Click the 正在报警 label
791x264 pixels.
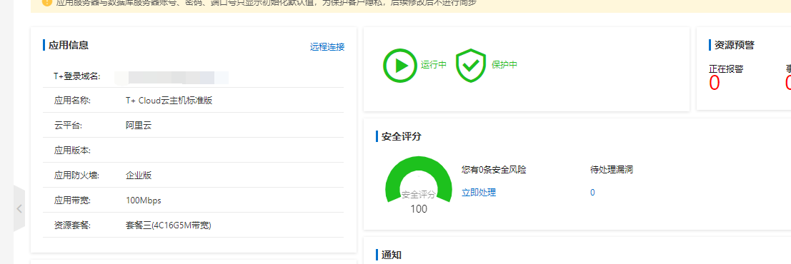726,68
